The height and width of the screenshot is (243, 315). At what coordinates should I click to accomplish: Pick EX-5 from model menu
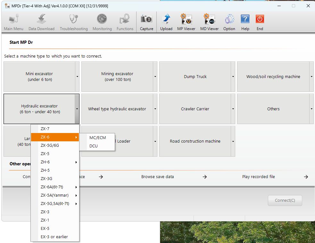click(x=55, y=229)
